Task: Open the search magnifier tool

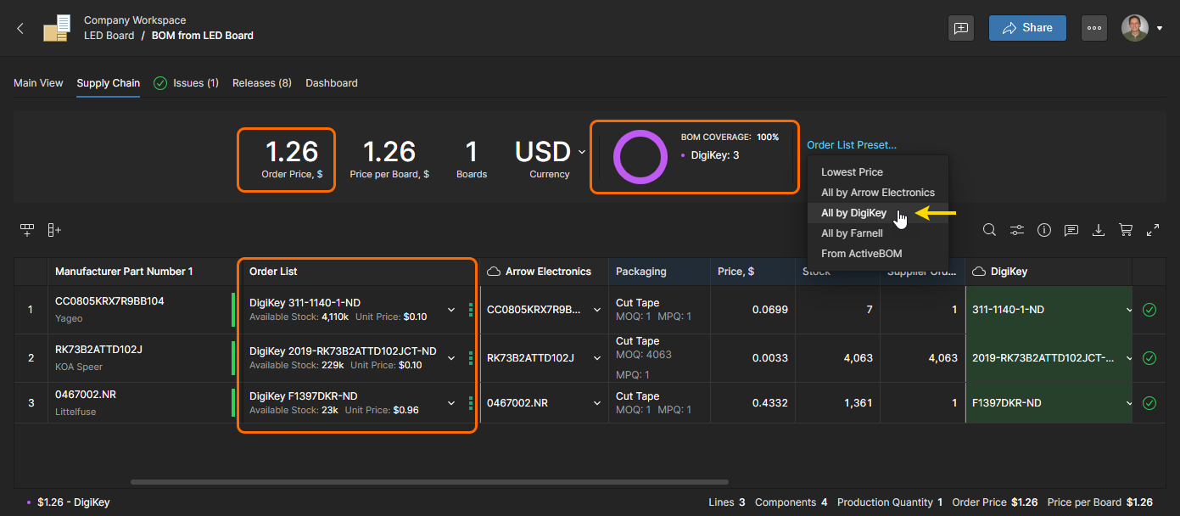Action: tap(989, 230)
